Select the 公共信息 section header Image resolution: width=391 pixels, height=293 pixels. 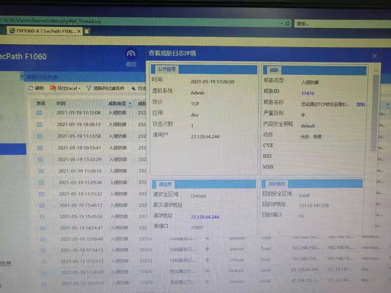(167, 69)
